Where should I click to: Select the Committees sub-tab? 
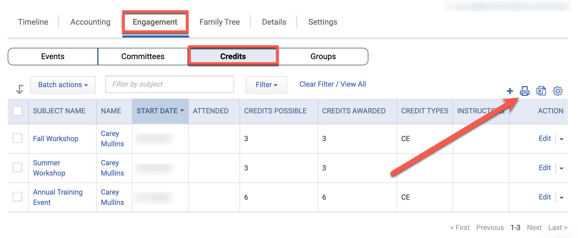(143, 56)
